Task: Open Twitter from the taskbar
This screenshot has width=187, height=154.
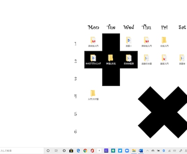Action: pos(120,150)
